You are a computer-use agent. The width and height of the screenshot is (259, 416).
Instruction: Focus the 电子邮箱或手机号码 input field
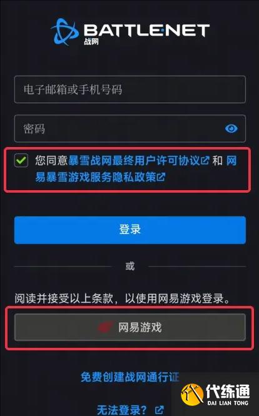pyautogui.click(x=130, y=89)
